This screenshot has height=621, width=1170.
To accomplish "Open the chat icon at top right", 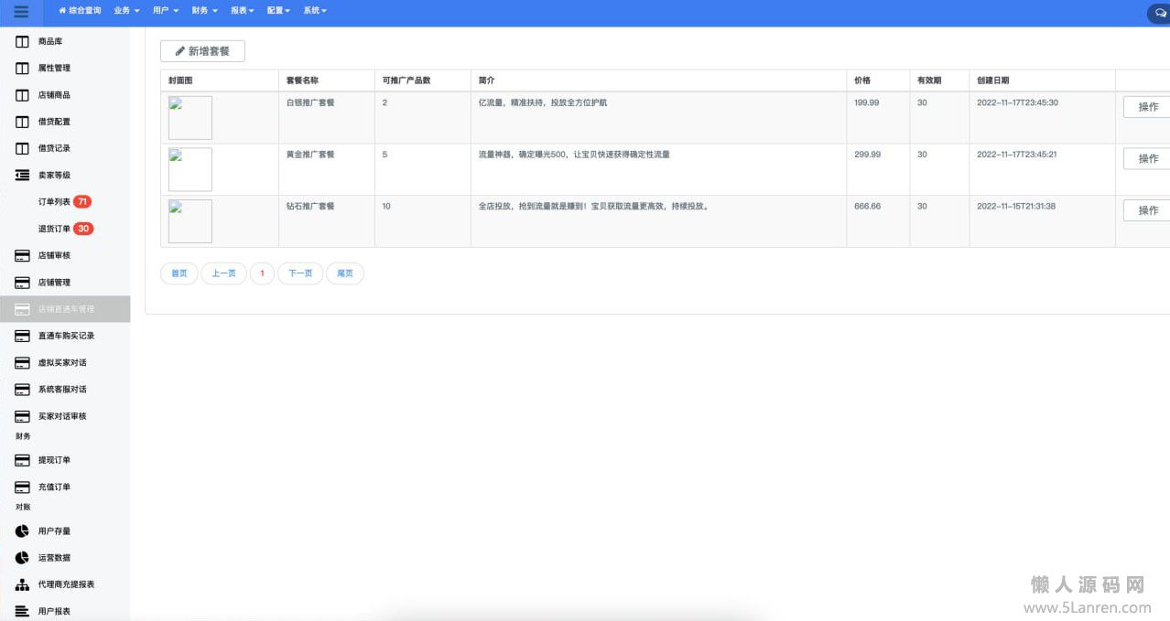I will (x=1160, y=13).
